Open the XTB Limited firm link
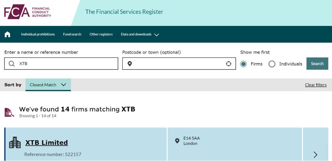 (46, 143)
